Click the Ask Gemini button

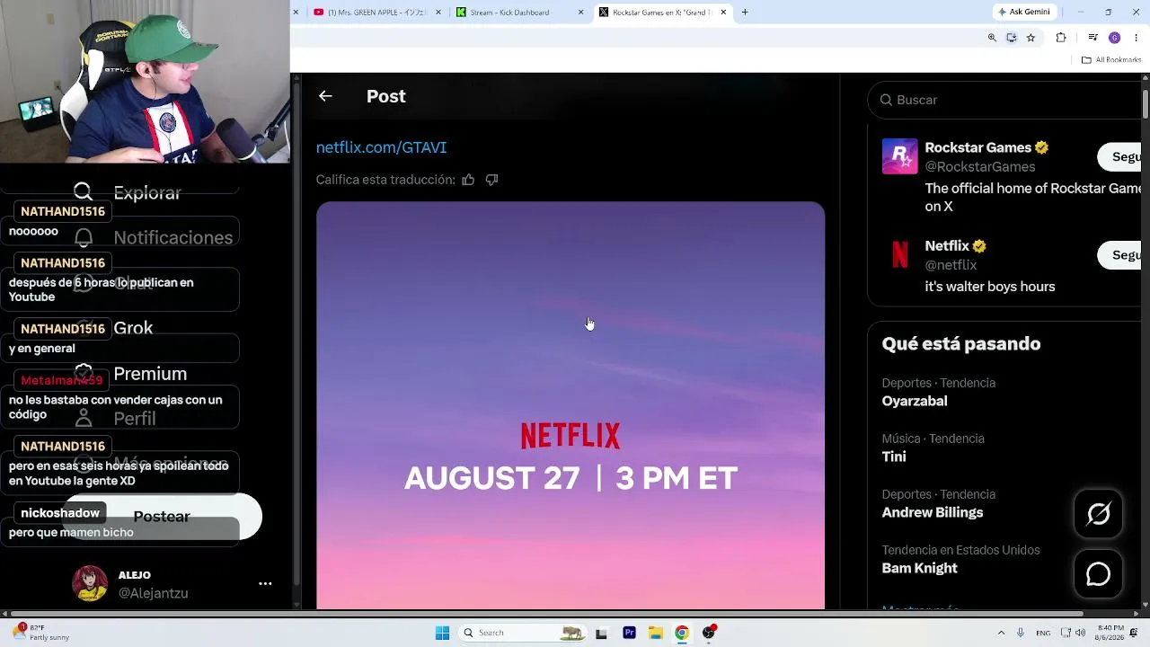pos(1024,12)
